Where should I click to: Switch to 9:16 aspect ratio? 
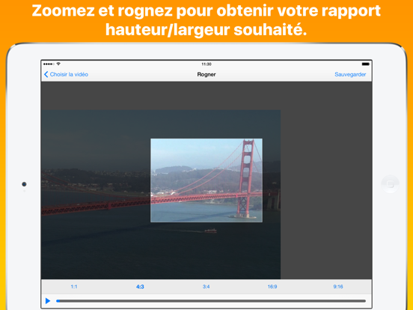click(x=338, y=287)
